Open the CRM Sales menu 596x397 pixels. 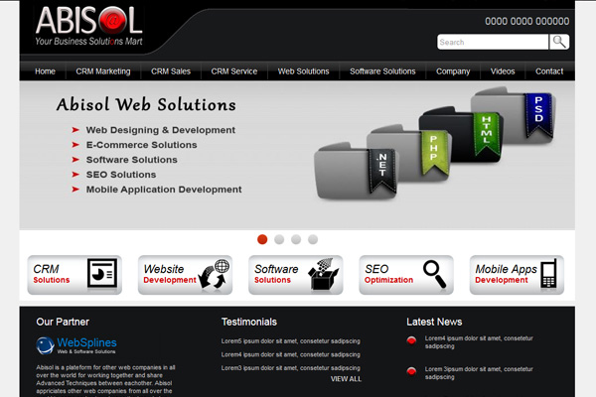tap(171, 71)
